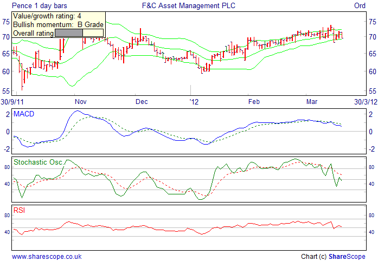
Task: Click the 30/3/12 end date label
Action: (x=366, y=102)
